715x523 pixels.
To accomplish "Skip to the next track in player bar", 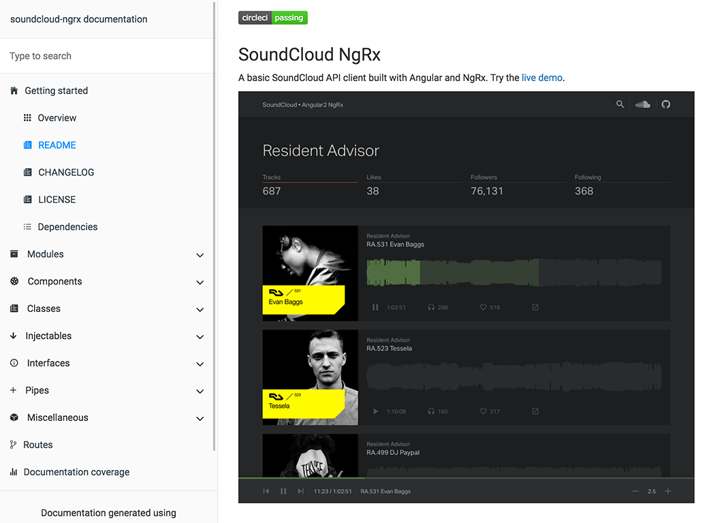I will pos(300,490).
